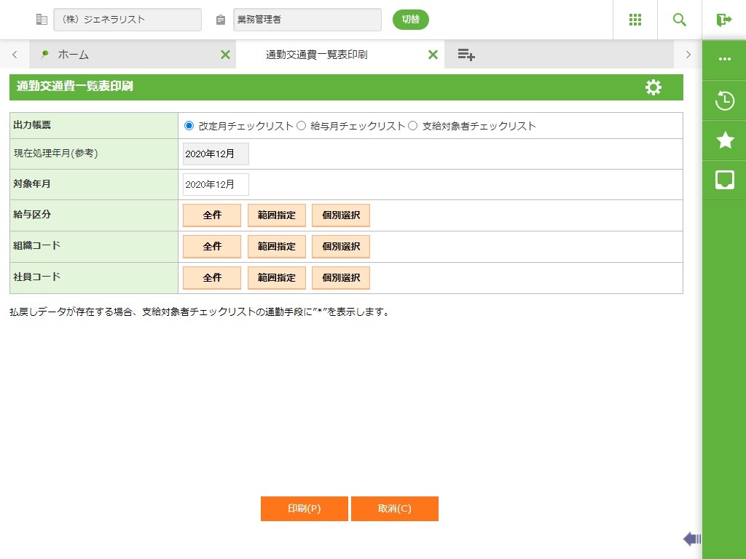Collapse sidebar with purple arrow
746x559 pixels.
pos(691,539)
